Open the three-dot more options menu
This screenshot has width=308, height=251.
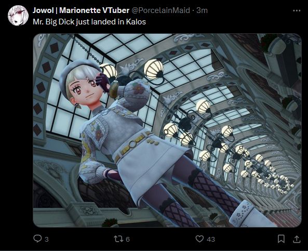point(297,10)
